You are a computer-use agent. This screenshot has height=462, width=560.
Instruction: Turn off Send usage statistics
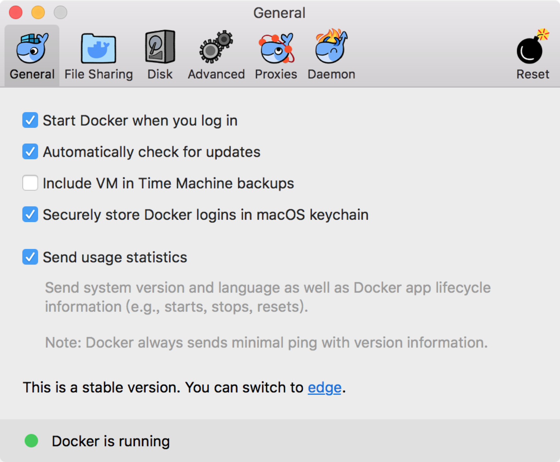[30, 257]
